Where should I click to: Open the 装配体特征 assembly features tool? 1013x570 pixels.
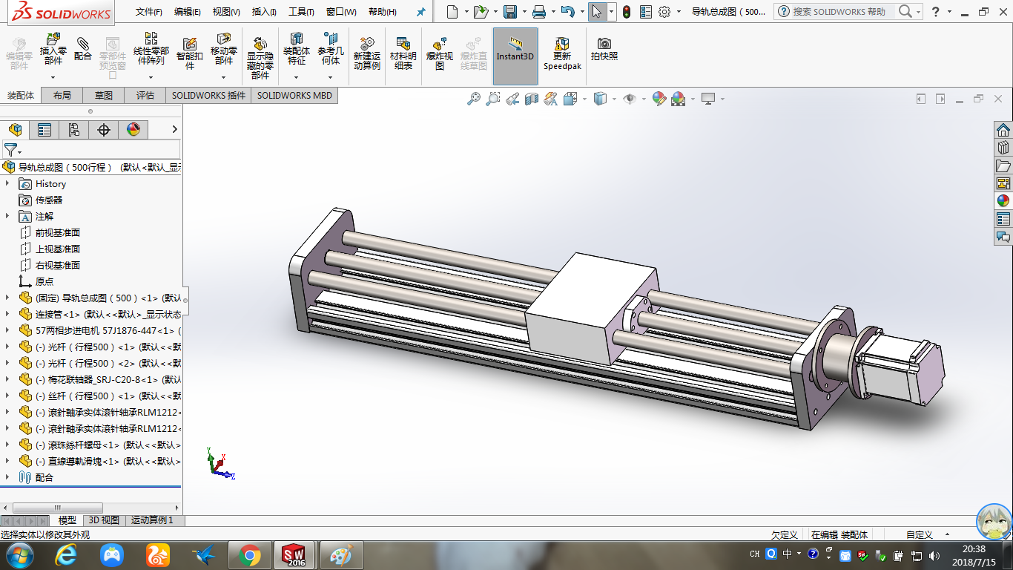[296, 49]
